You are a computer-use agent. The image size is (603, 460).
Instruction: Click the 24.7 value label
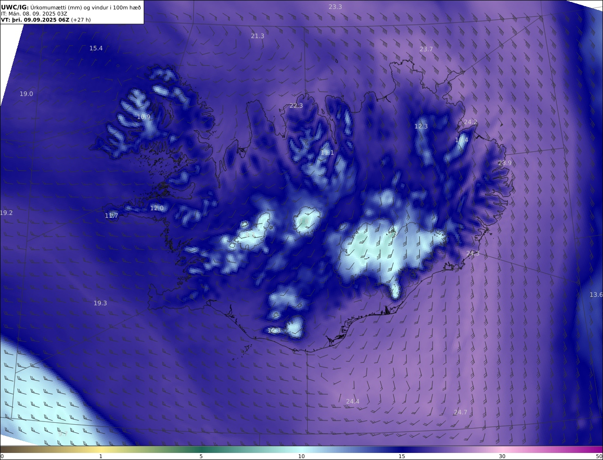pos(461,412)
